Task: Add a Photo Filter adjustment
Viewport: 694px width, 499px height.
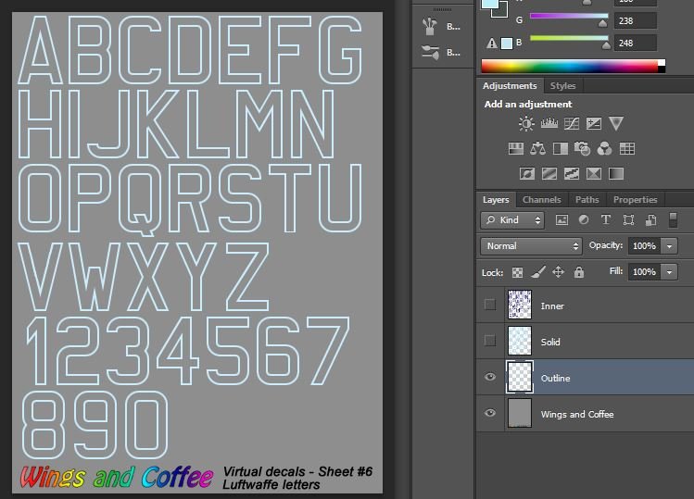Action: point(582,149)
